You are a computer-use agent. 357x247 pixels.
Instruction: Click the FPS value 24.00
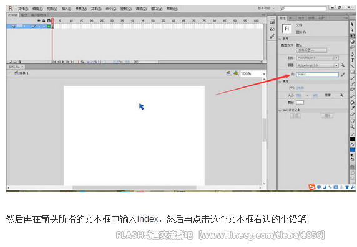pyautogui.click(x=300, y=88)
